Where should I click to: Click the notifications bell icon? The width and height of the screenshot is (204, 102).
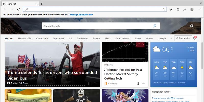pos(195,38)
